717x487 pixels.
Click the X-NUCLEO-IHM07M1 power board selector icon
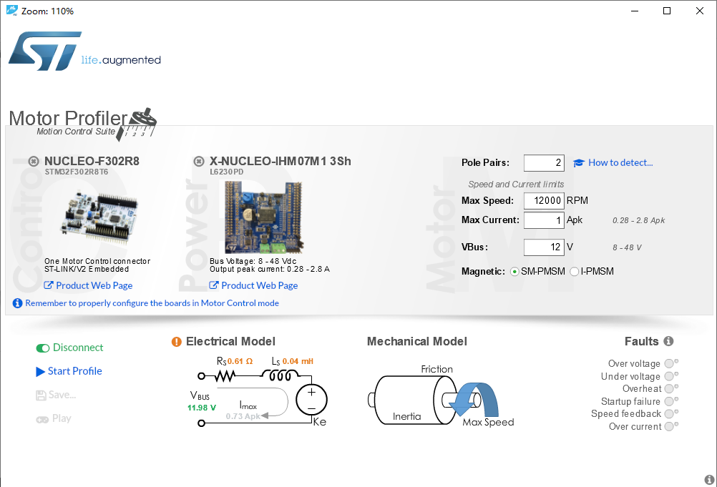click(199, 162)
